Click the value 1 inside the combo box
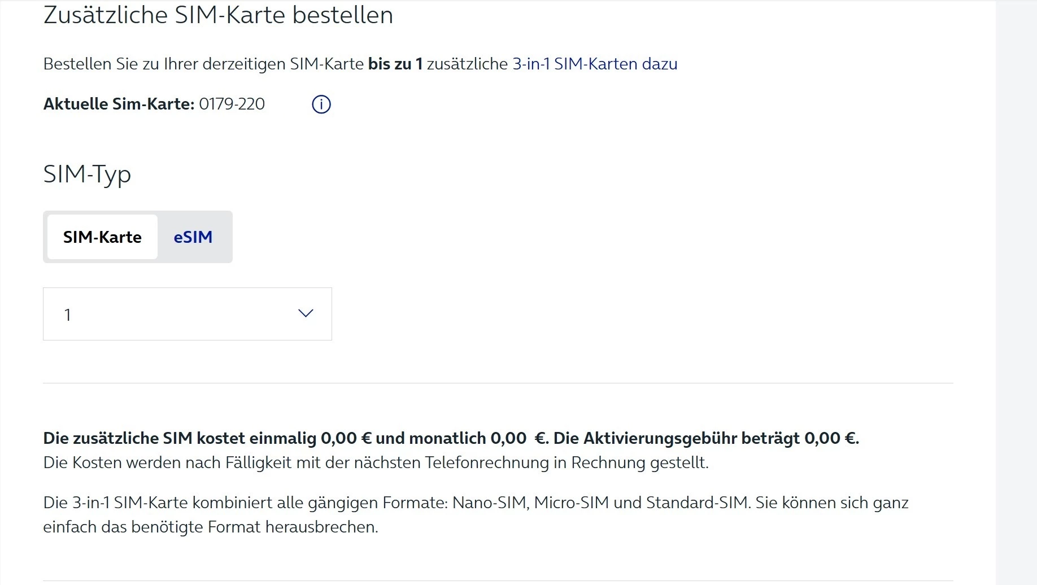Viewport: 1037px width, 585px height. coord(68,315)
